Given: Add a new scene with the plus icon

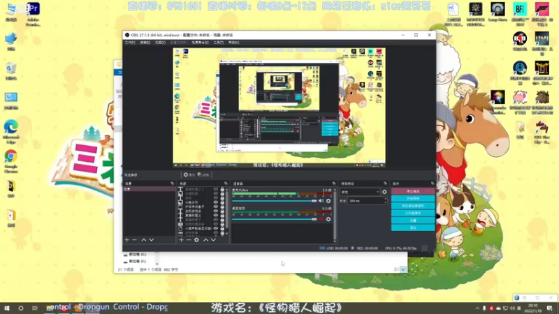Looking at the screenshot, I should [127, 240].
